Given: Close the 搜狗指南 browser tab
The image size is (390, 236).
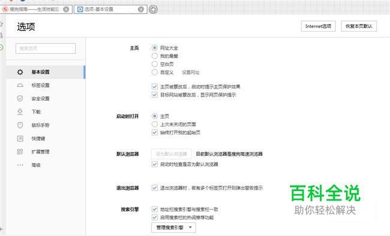Looking at the screenshot, I should point(66,10).
